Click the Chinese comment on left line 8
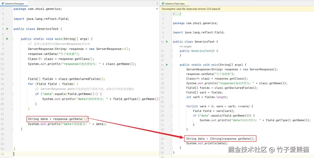Image resolution: width=314 pixels, height=158 pixels. pyautogui.click(x=59, y=44)
